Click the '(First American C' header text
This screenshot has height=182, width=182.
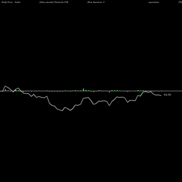pyautogui.click(x=96, y=2)
